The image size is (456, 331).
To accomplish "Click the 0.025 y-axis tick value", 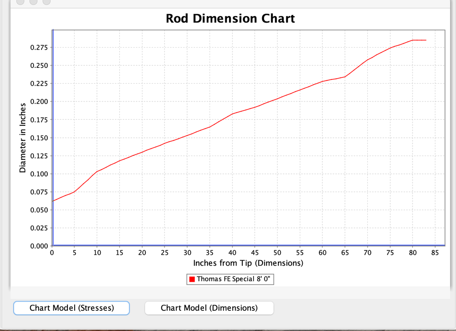I will [x=39, y=228].
